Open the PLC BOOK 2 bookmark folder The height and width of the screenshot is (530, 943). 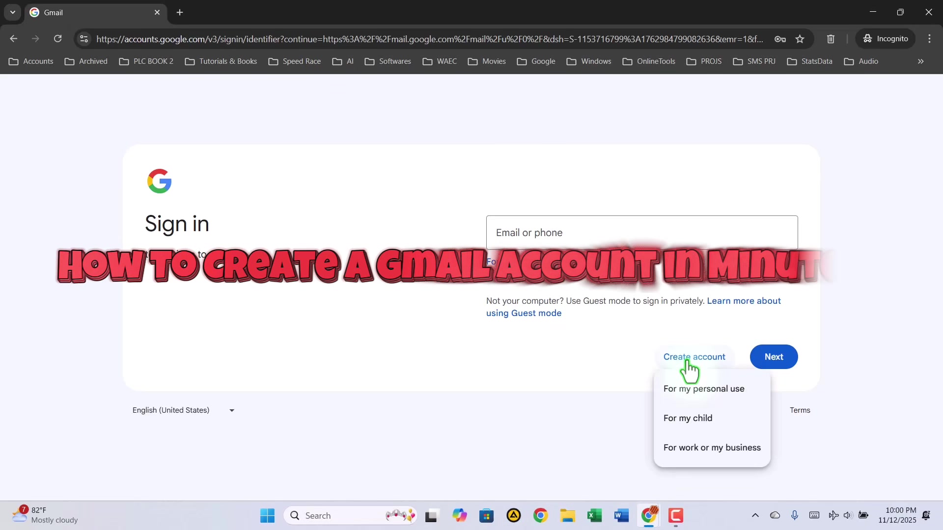click(146, 61)
